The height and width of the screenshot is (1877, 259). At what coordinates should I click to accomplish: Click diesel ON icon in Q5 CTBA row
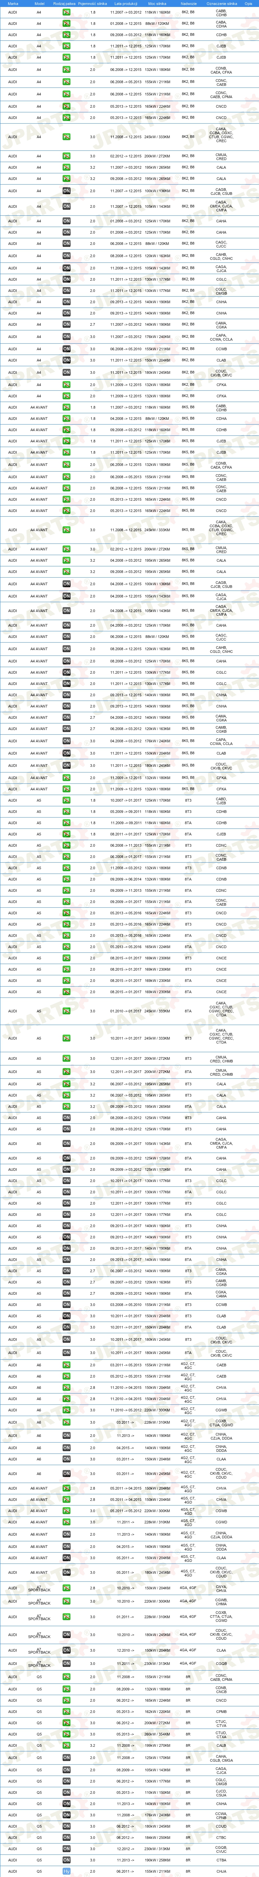coord(66,1860)
